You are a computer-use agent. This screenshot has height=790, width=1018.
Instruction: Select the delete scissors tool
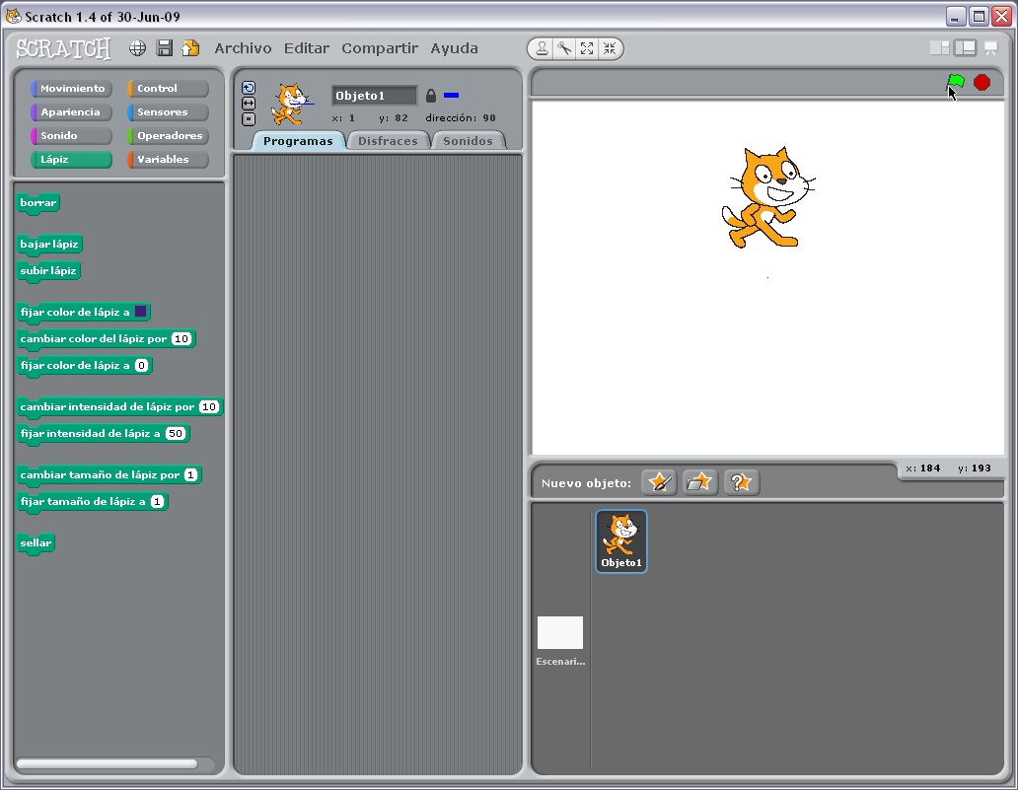point(564,48)
